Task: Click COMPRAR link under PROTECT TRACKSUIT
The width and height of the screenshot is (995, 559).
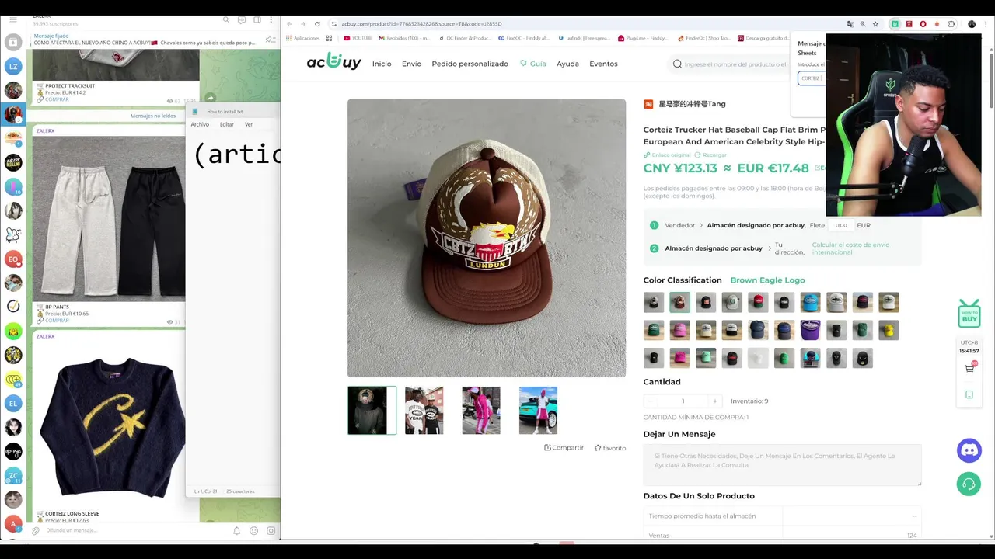Action: (x=57, y=99)
